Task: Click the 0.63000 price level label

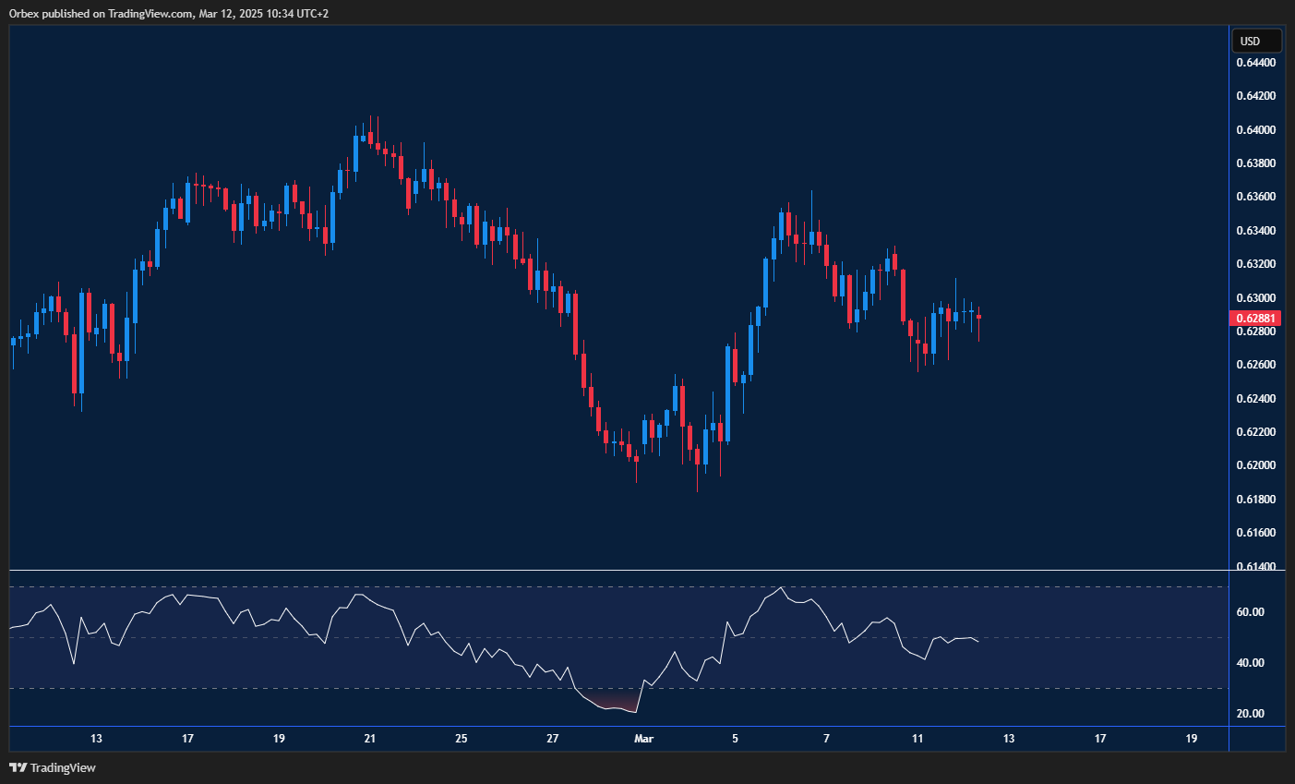Action: point(1254,297)
